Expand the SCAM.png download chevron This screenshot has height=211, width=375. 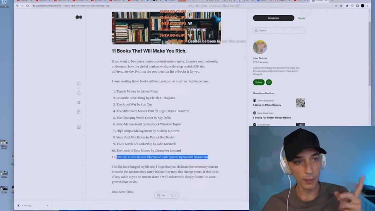click(47, 205)
